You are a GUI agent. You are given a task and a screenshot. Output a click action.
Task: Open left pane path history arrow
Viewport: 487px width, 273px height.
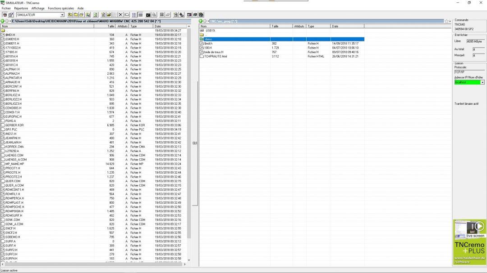(x=10, y=21)
